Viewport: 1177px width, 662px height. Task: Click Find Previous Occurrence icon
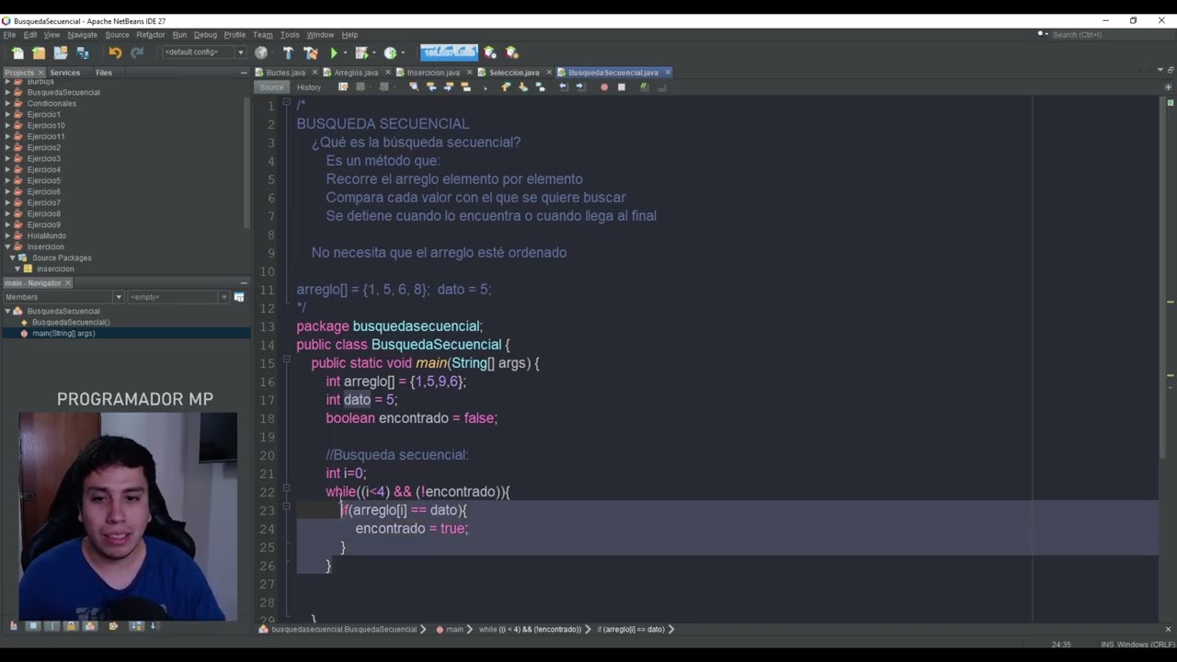point(431,87)
